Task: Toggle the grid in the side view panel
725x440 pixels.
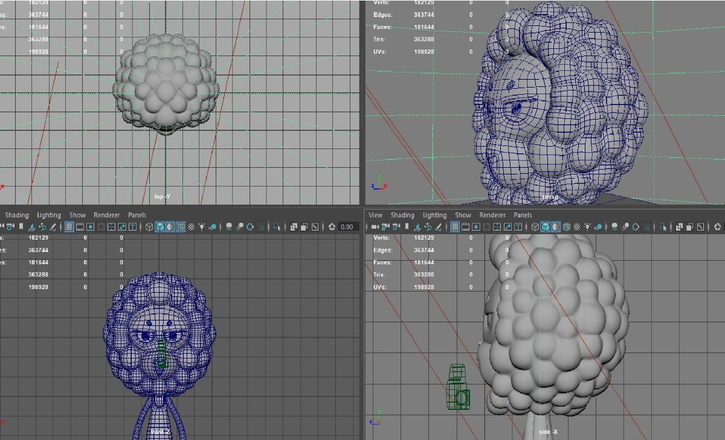Action: click(454, 227)
